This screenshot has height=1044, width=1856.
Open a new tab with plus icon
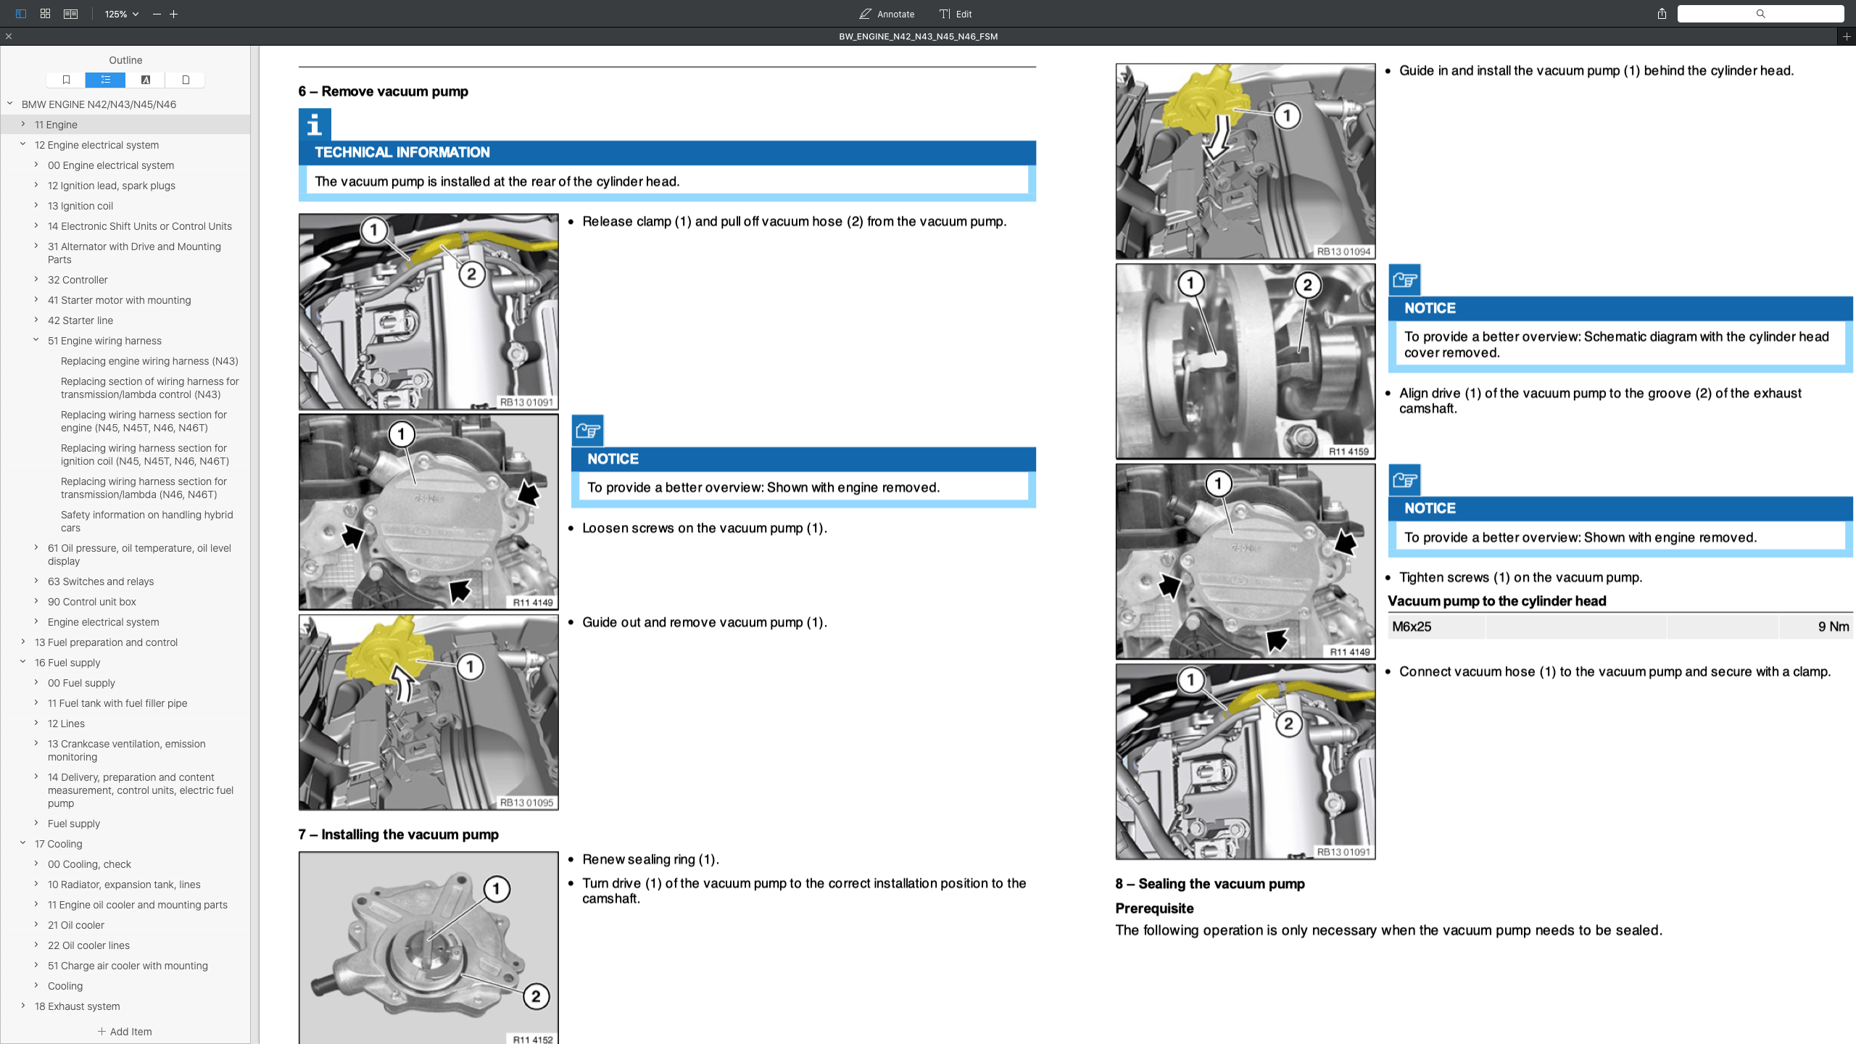point(1847,36)
